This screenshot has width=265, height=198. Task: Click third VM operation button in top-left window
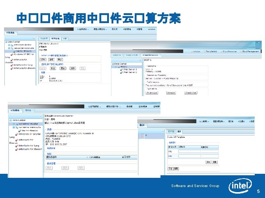pos(63,68)
